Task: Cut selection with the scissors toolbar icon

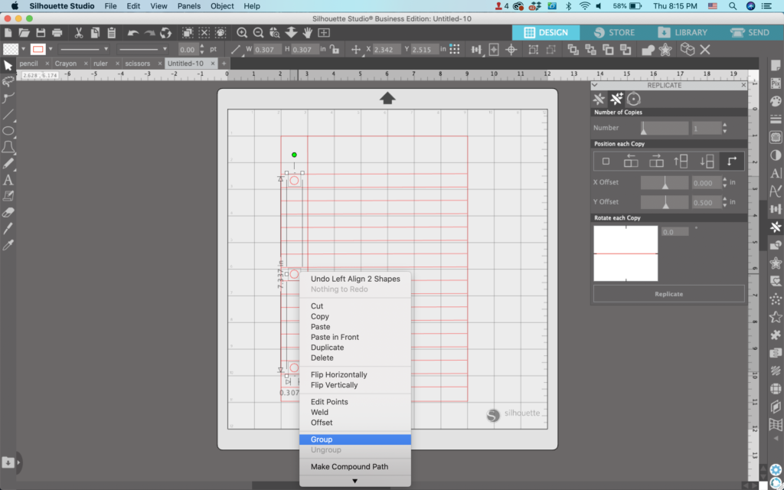Action: pyautogui.click(x=79, y=33)
